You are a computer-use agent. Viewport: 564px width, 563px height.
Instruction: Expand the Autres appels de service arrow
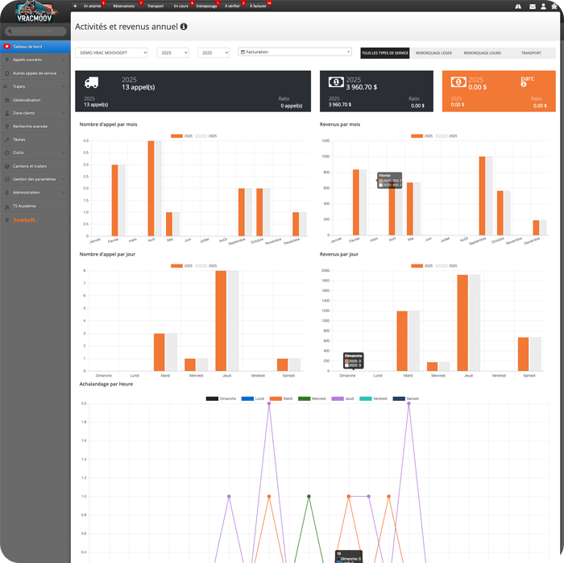pos(64,73)
